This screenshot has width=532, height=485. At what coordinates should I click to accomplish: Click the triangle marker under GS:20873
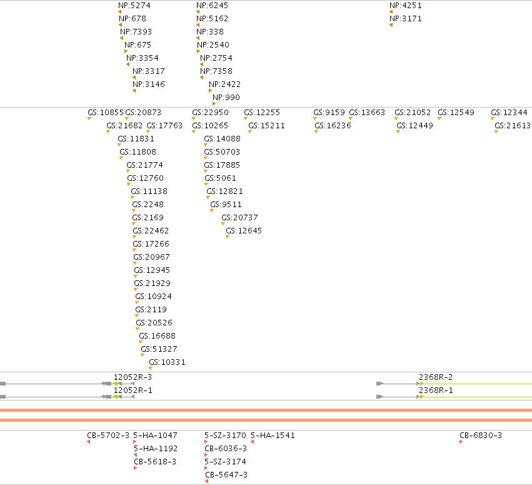(127, 118)
